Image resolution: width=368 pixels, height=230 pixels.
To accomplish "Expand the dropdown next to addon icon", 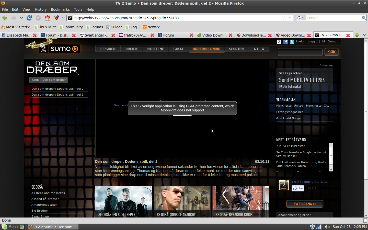I will (63, 18).
